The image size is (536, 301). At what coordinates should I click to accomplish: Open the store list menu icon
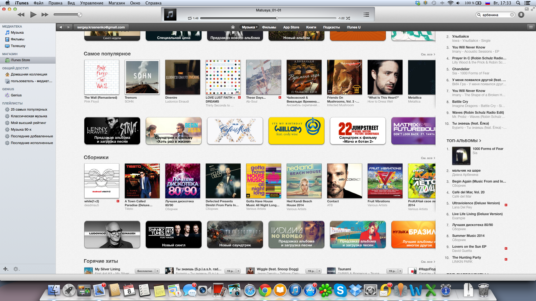pos(531,27)
